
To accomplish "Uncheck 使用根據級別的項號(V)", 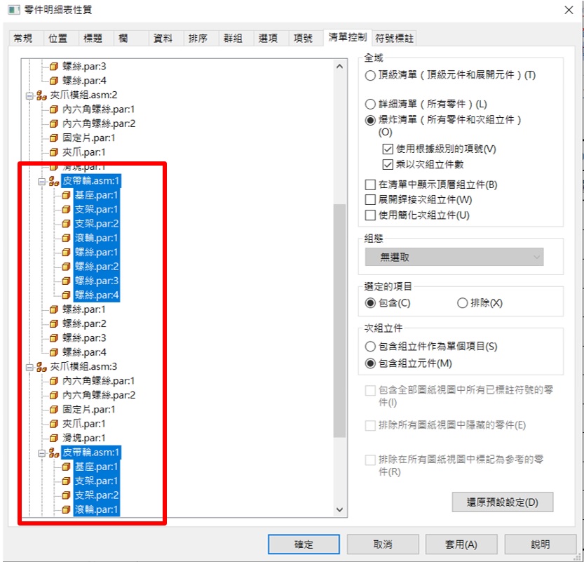I will 388,149.
